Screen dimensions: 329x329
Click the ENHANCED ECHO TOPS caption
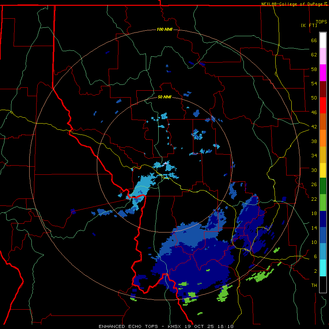coord(128,326)
